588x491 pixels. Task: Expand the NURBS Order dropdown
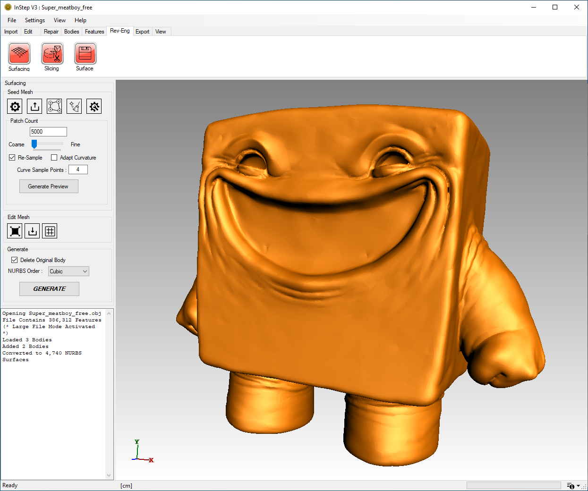pyautogui.click(x=68, y=271)
